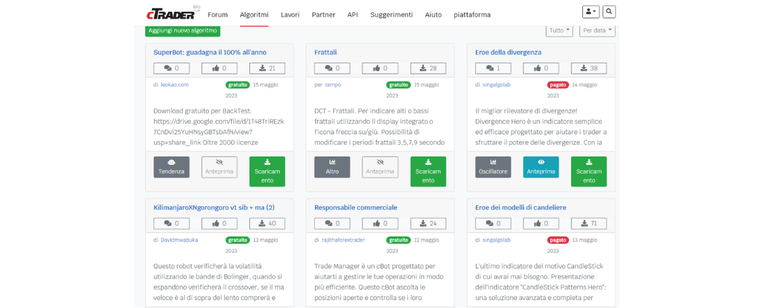Open SuperBot: guadagna il 100% all'anno
771x308 pixels.
tap(210, 52)
